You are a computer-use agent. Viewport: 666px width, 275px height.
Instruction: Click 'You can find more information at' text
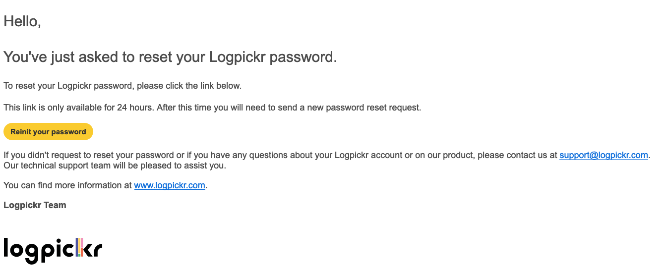click(67, 185)
